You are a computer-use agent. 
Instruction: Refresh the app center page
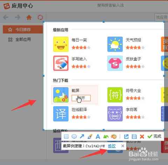pyautogui.click(x=40, y=17)
